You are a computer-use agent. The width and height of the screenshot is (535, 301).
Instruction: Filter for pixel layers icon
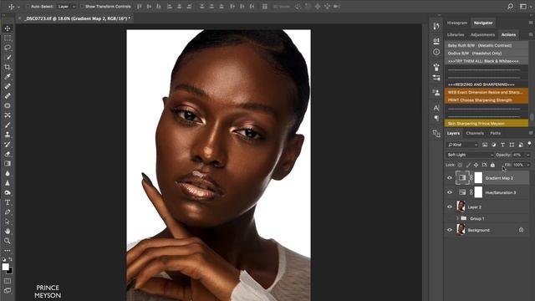[485, 145]
